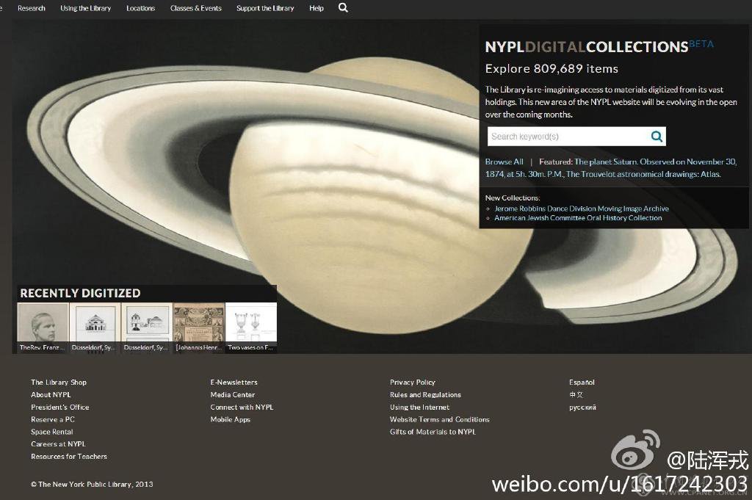752x500 pixels.
Task: Open The Rev. Franz portrait thumbnail
Action: pos(43,327)
